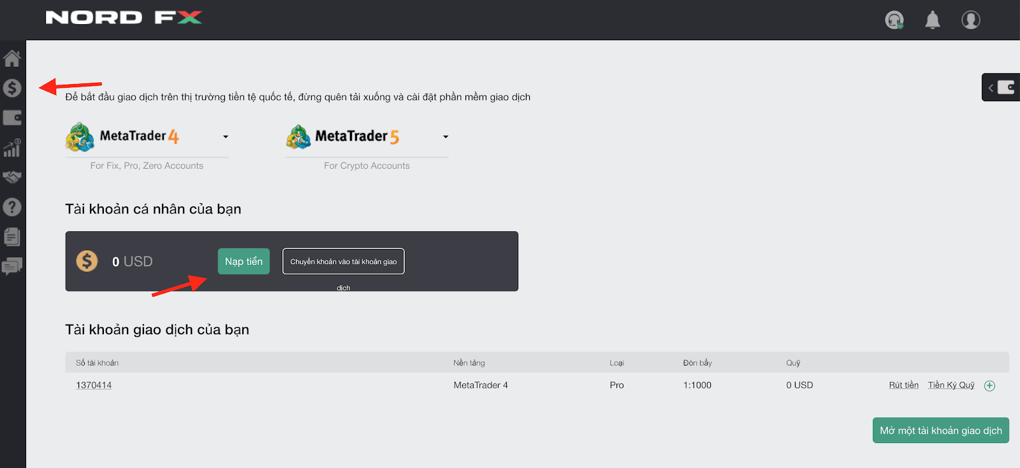
Task: Click the headset support icon
Action: (894, 20)
